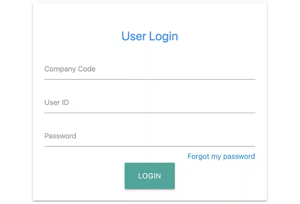The height and width of the screenshot is (204, 300).
Task: Click the User ID input field
Action: [x=149, y=107]
